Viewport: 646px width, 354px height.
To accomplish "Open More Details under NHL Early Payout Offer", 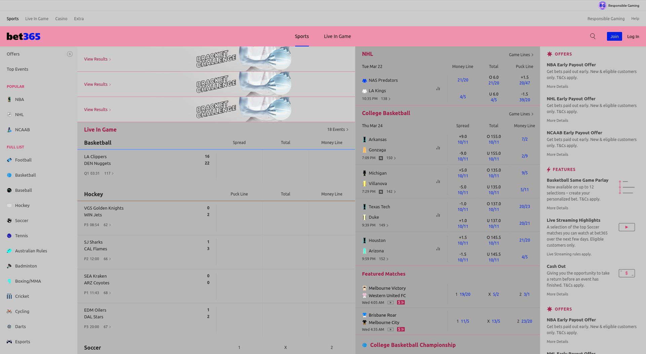I will [x=557, y=120].
